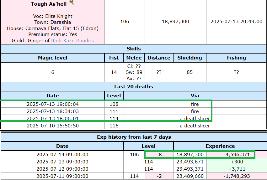
Task: Open the Rudi Kazo Bandits guild link
Action: point(72,41)
